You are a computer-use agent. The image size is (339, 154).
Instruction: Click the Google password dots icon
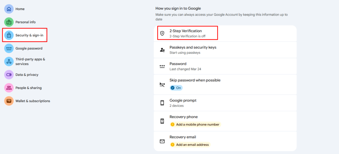[x=9, y=48]
